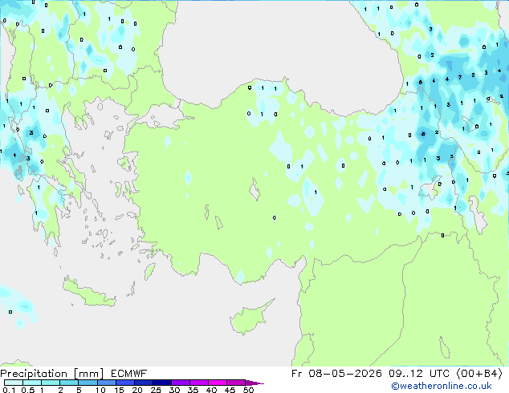Image resolution: width=509 pixels, height=393 pixels.
Task: Click the '0.5' legend scale label
Action: tap(27, 390)
